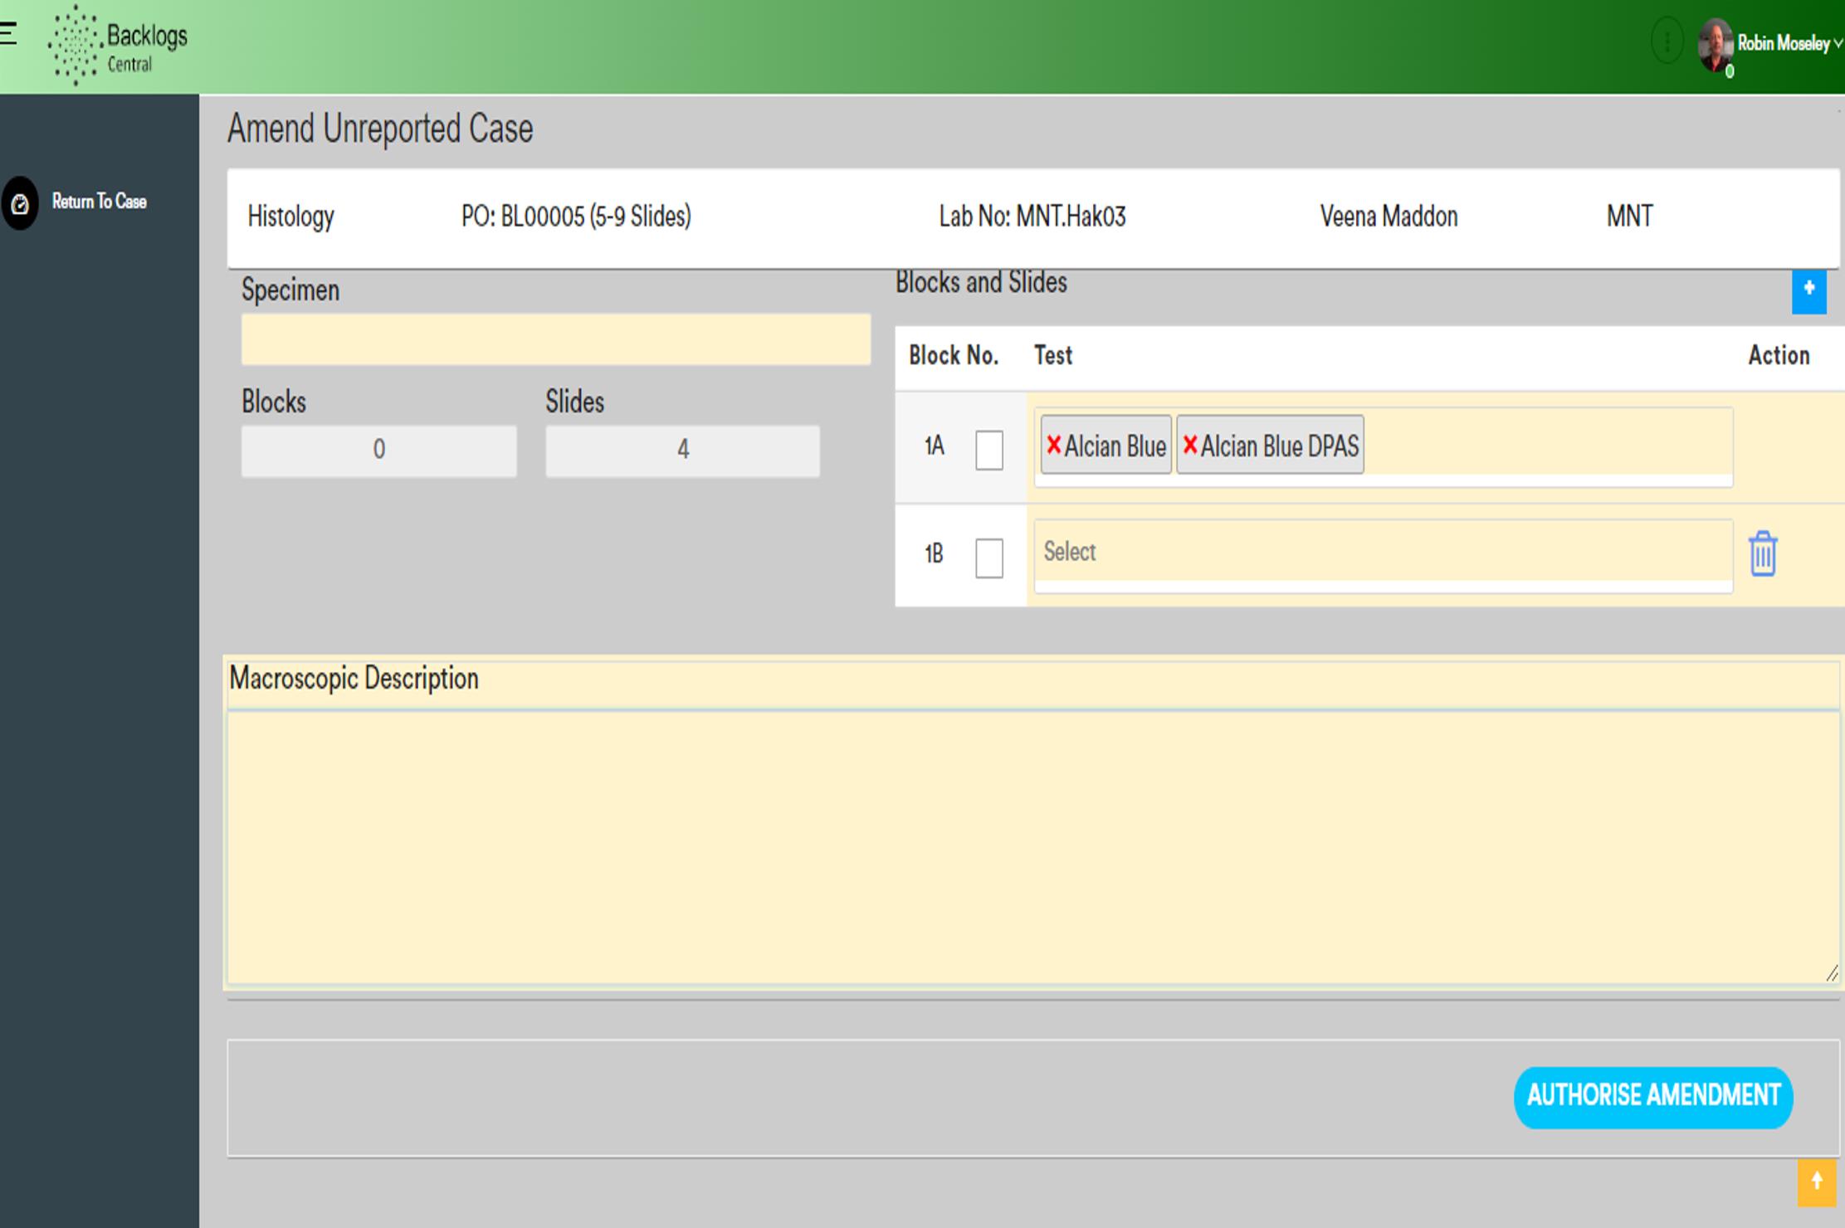This screenshot has width=1845, height=1228.
Task: Click the Return To Case dashboard icon
Action: [20, 203]
